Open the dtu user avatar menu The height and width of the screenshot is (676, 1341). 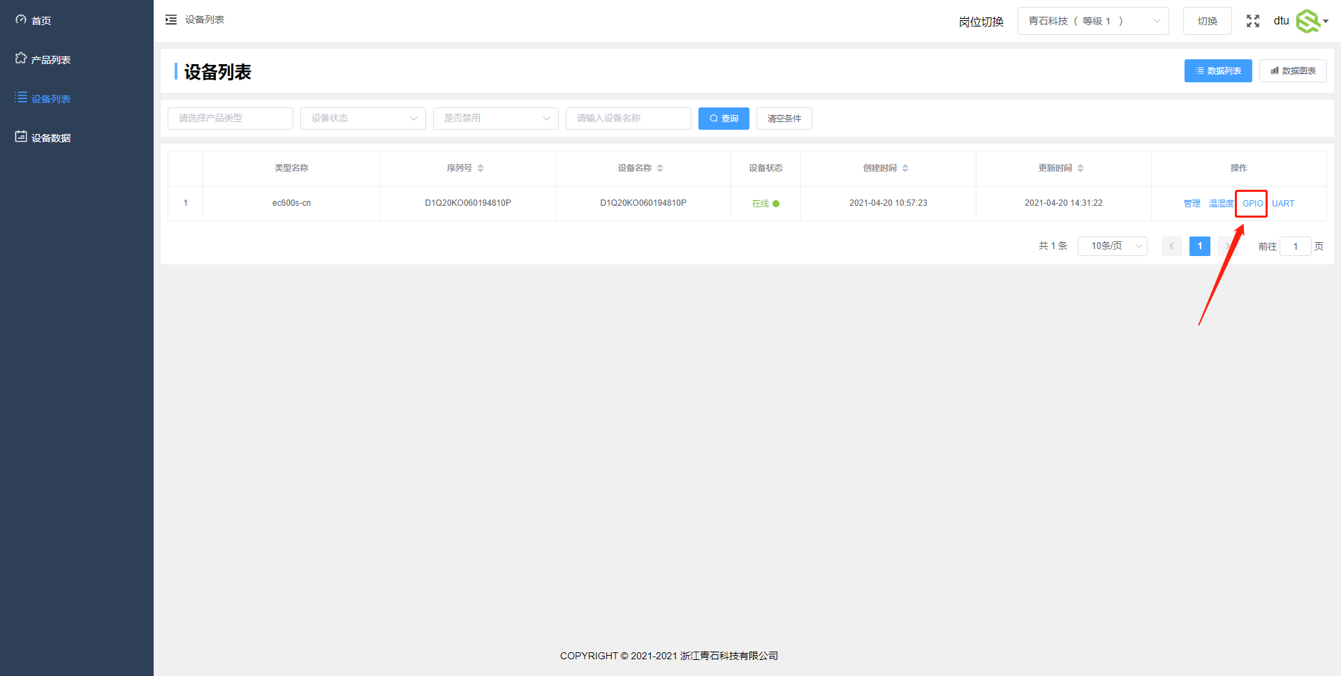1310,21
